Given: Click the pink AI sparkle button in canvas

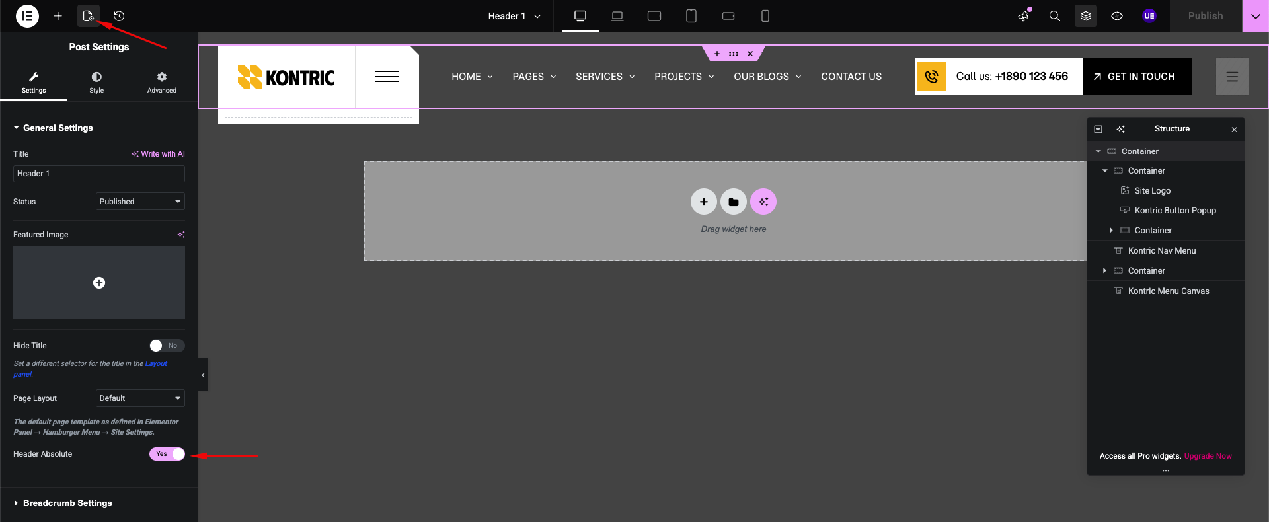Looking at the screenshot, I should pos(763,202).
